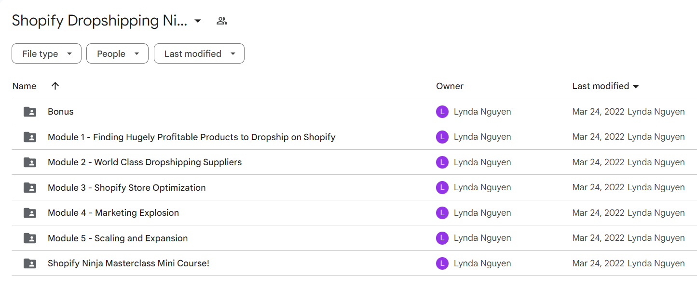Click the Owner column header
697x301 pixels.
pyautogui.click(x=450, y=86)
